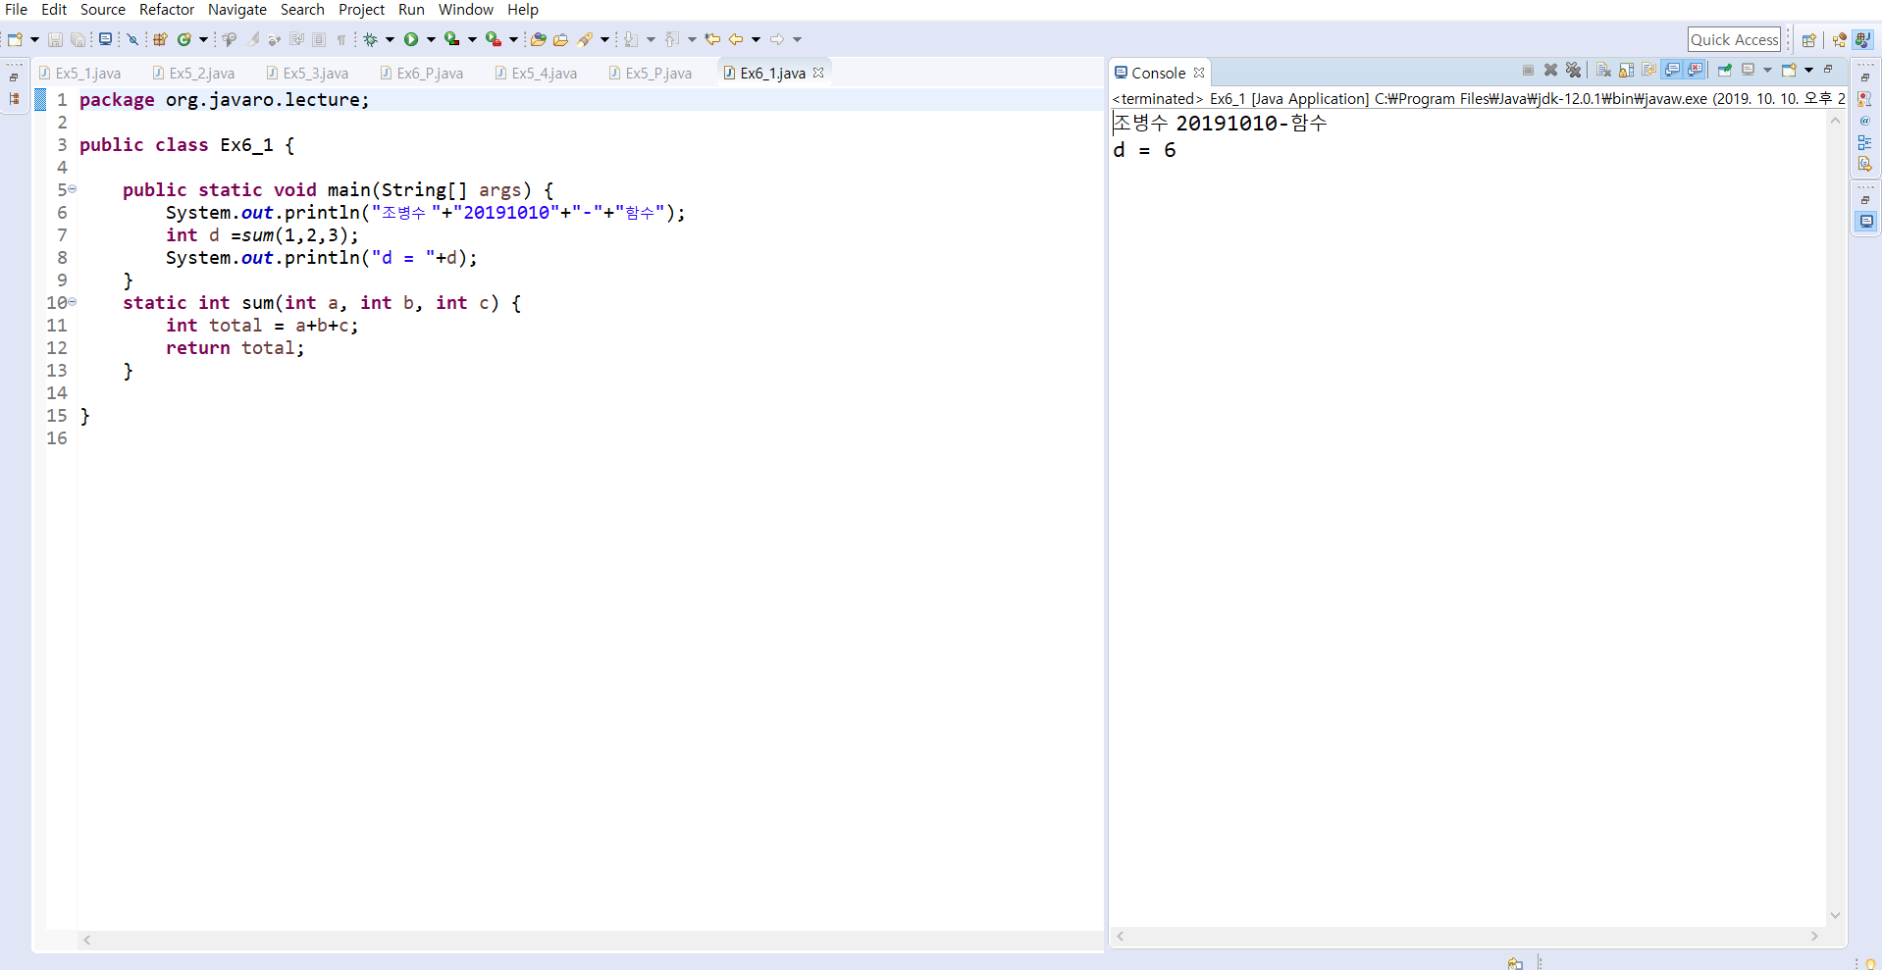This screenshot has height=970, width=1882.
Task: Toggle Scroll Lock in Console
Action: [x=1626, y=70]
